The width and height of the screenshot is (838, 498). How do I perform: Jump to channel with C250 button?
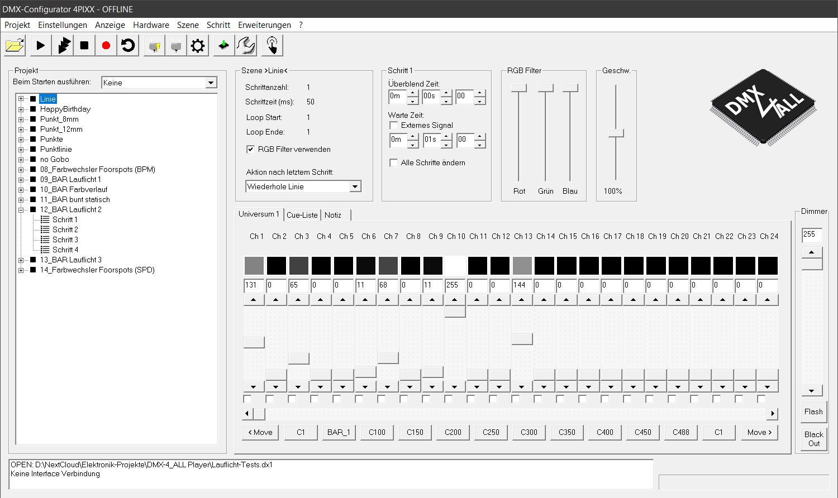click(491, 432)
